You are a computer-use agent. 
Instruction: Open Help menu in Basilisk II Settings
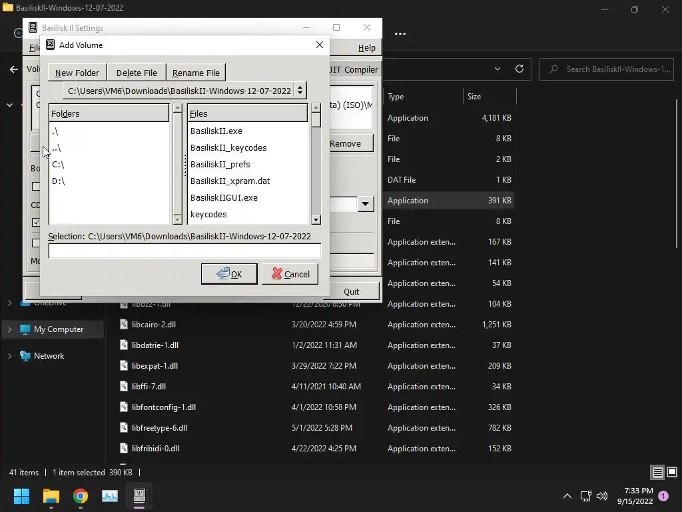[367, 47]
